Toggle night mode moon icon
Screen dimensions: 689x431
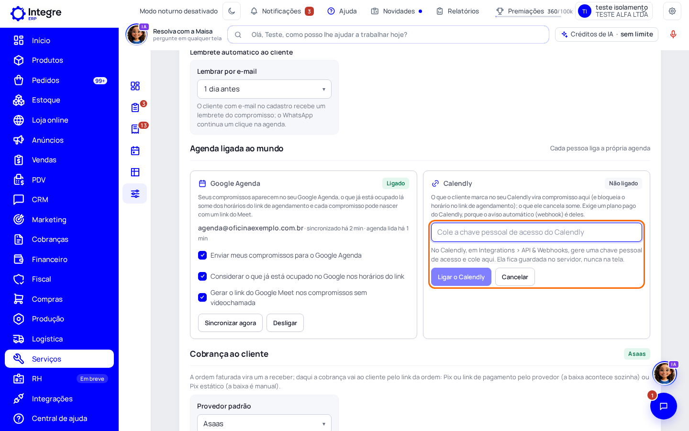[232, 11]
